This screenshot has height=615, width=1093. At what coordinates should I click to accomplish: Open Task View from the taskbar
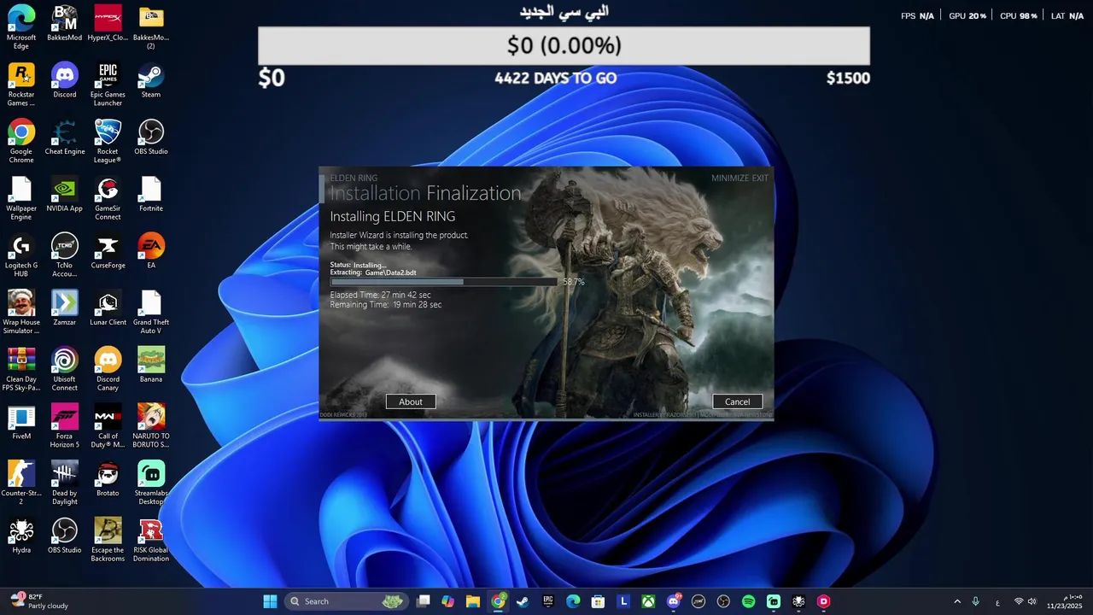pyautogui.click(x=423, y=601)
